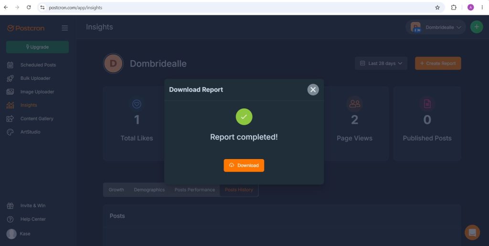Click the Published Posts document icon
The width and height of the screenshot is (489, 246).
[x=427, y=104]
